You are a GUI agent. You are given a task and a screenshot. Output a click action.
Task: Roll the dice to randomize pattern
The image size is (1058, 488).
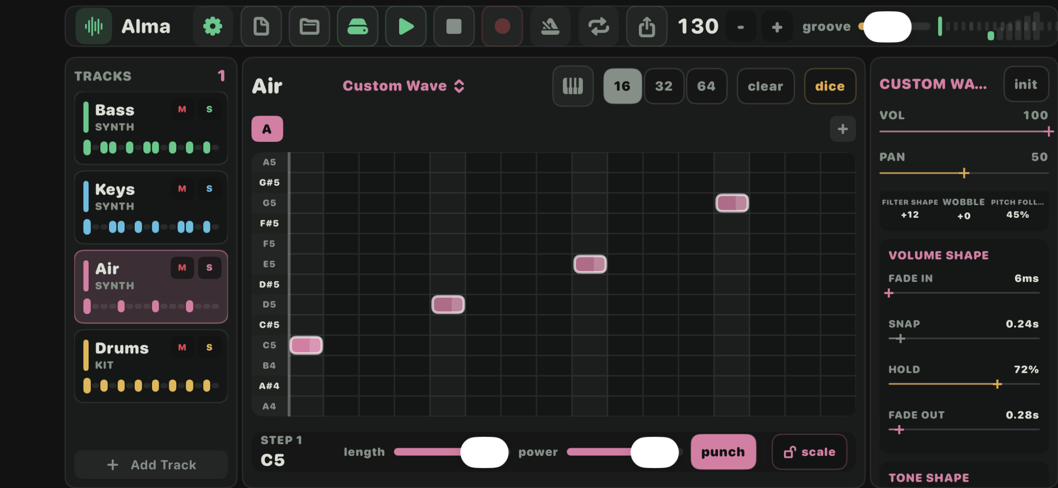pyautogui.click(x=830, y=86)
